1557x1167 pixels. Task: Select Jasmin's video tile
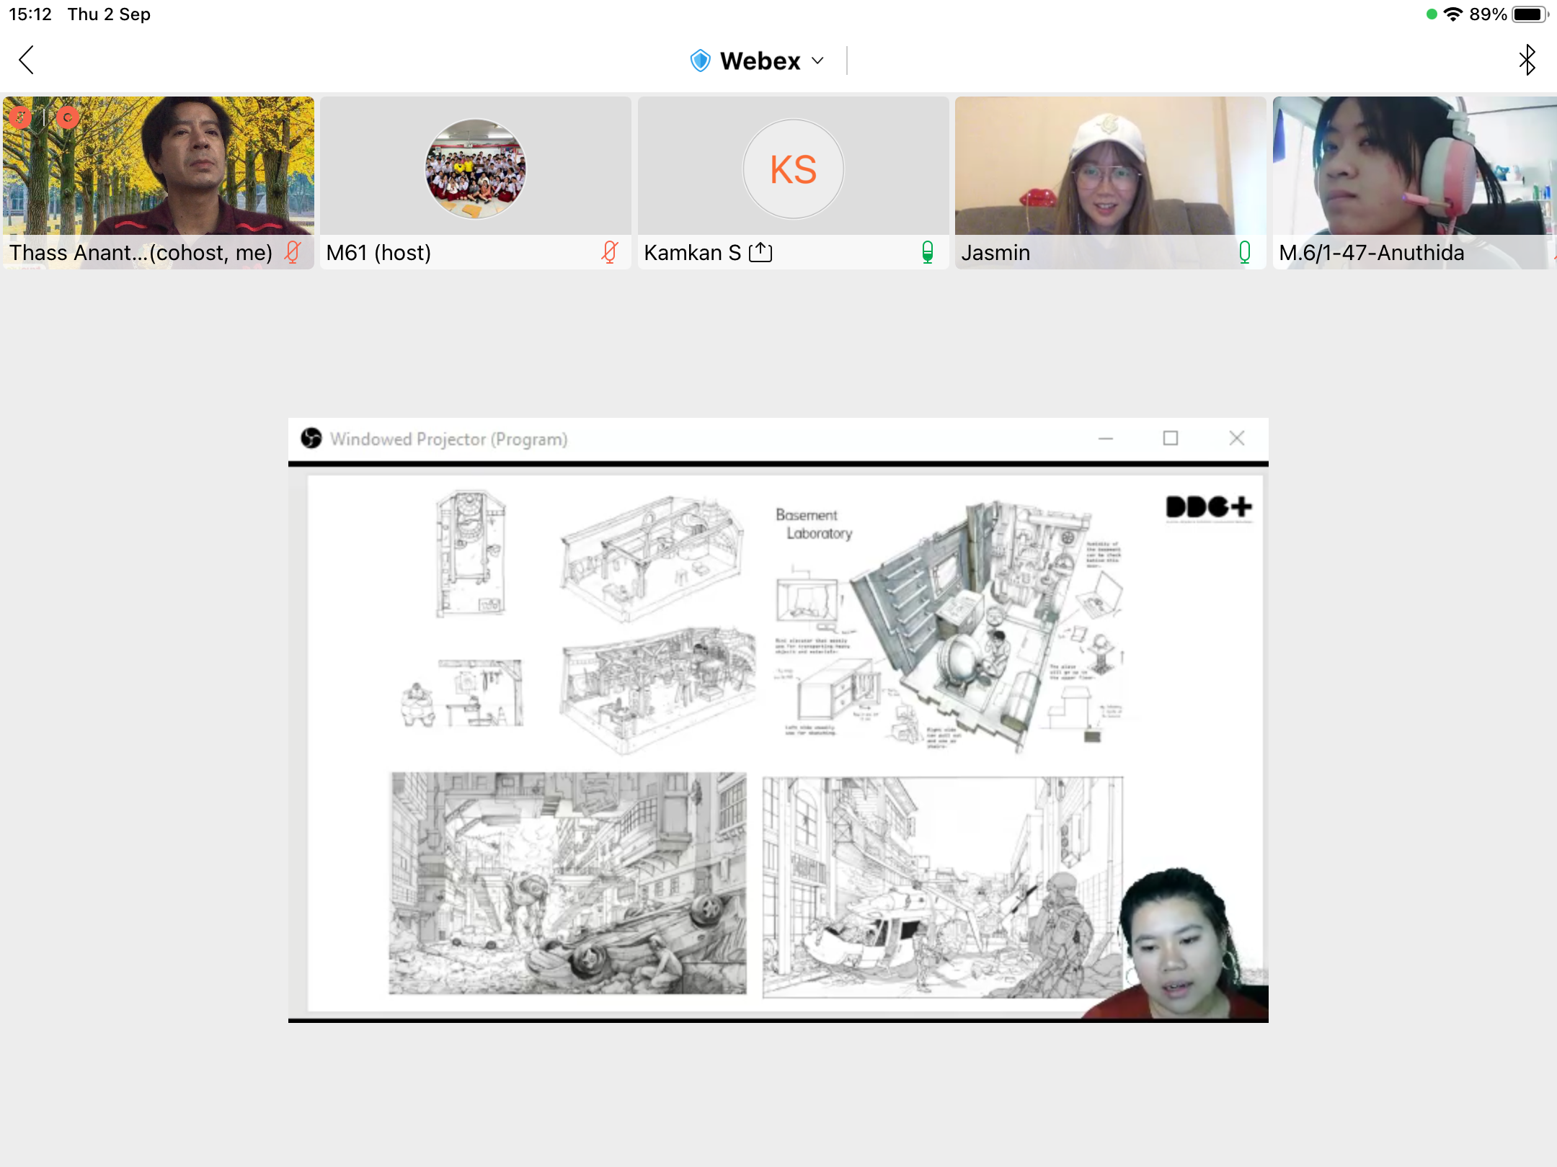coord(1110,182)
